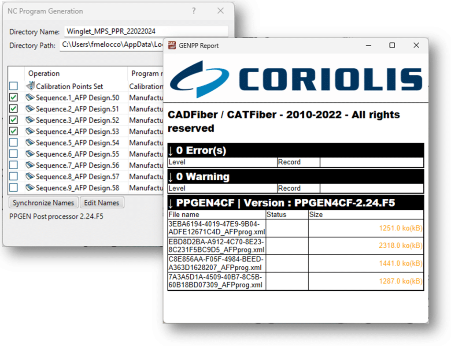This screenshot has height=346, width=451.
Task: Close the NC Program Generation dialog
Action: click(x=221, y=11)
